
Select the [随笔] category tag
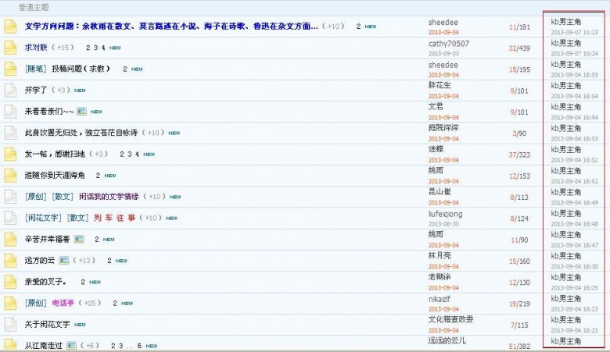[x=36, y=69]
